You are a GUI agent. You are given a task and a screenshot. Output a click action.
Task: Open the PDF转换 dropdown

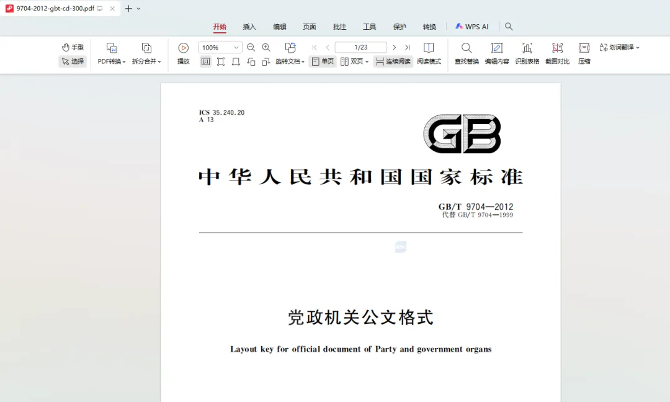coord(112,61)
